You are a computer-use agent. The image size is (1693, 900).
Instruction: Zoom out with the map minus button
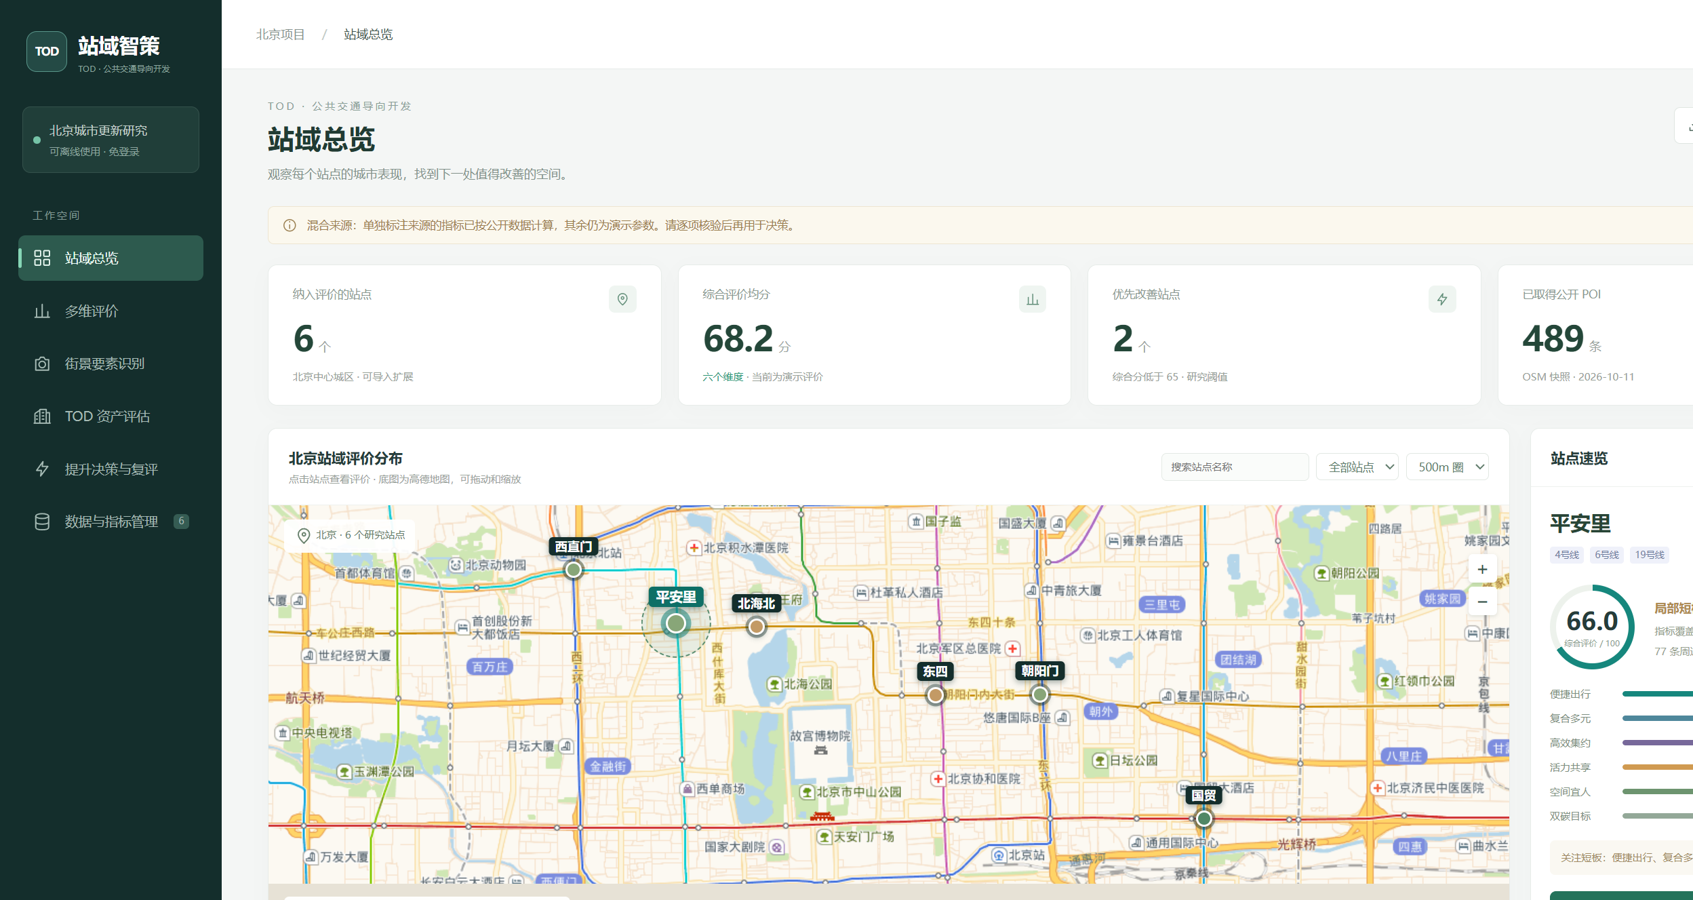[1482, 602]
